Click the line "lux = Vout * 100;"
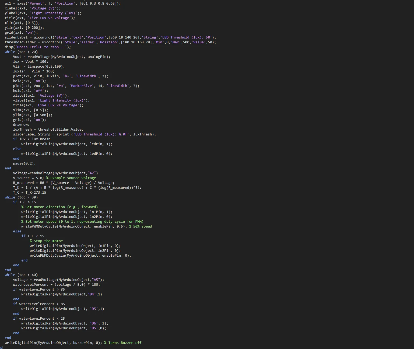The width and height of the screenshot is (414, 349). [x=31, y=62]
